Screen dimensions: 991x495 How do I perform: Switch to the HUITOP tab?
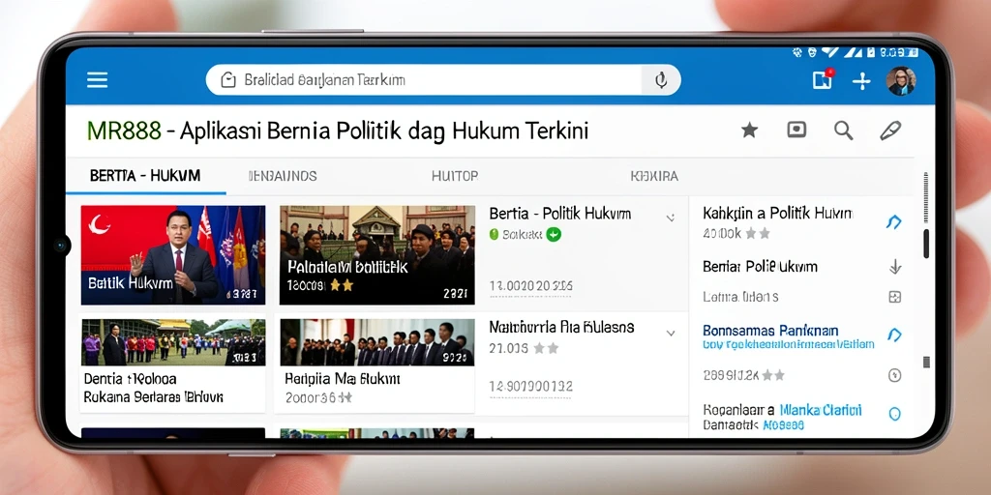tap(455, 176)
